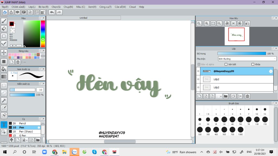Viewport: 278px width, 156px height.
Task: Switch to the Untitled canvas tab
Action: (83, 18)
